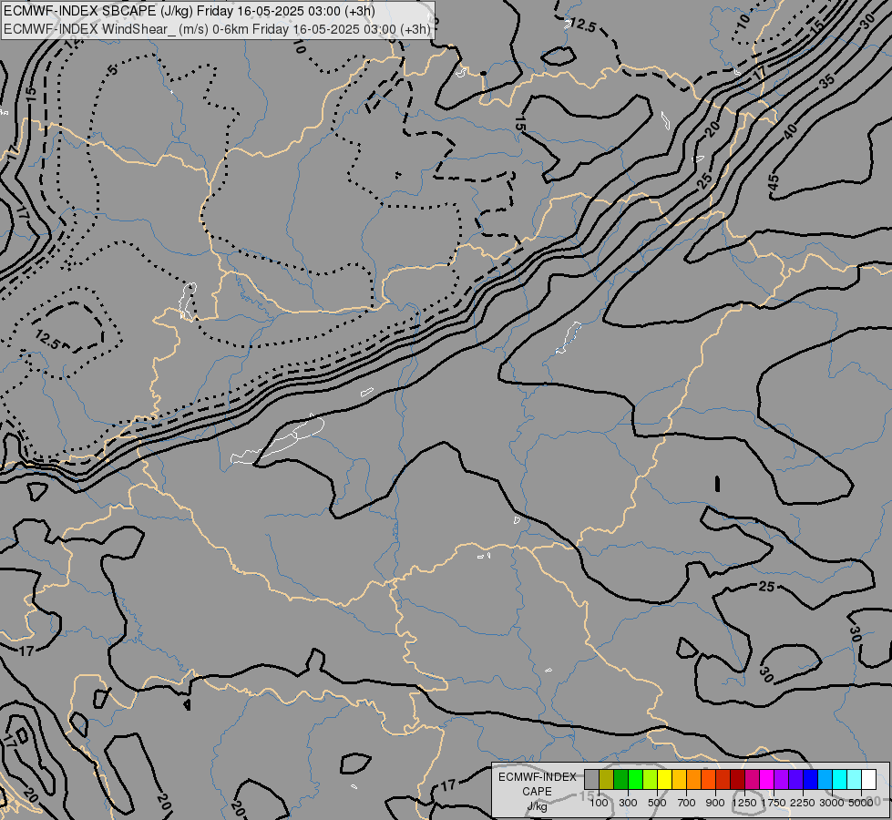This screenshot has width=892, height=820.
Task: Click the yellow-green lime legend swatch
Action: tap(651, 779)
